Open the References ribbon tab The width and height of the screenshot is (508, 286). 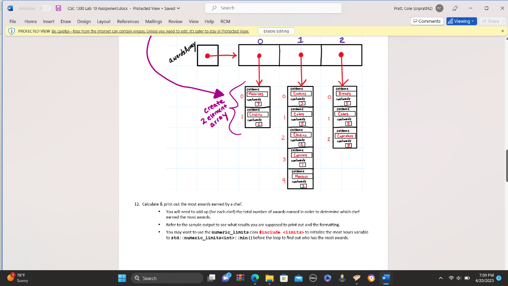tap(128, 21)
